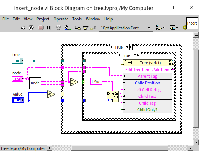The width and height of the screenshot is (199, 151).
Task: Toggle Highlight Execution light bulb
Action: click(x=58, y=28)
